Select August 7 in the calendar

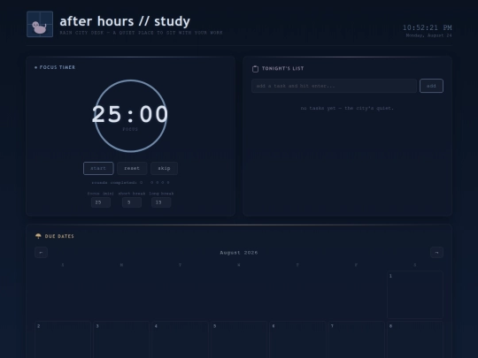(357, 339)
